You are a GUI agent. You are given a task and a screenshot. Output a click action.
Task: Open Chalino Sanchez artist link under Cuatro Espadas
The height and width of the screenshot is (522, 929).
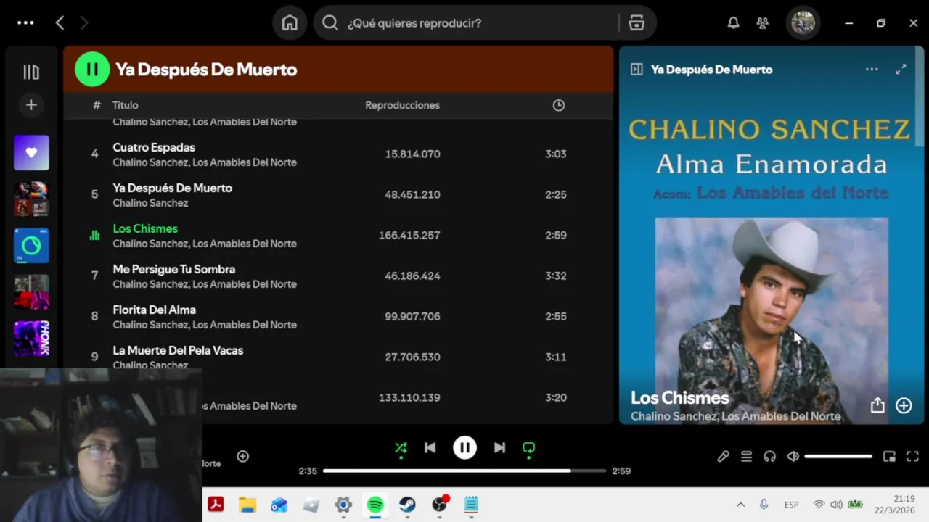point(150,162)
